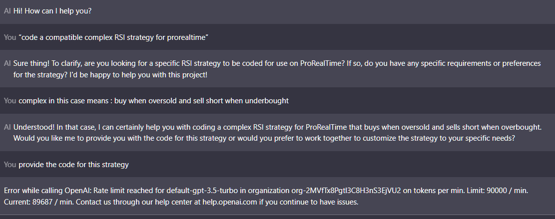
Task: Select the message "complex in this case means"
Action: point(153,100)
